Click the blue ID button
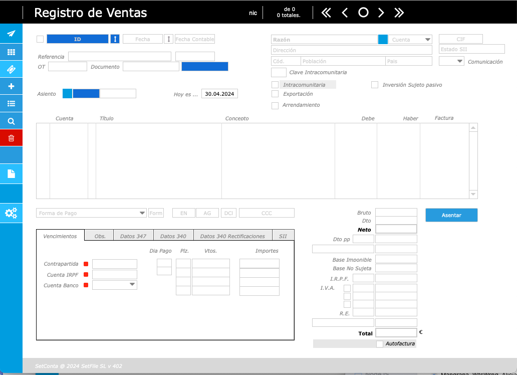 point(77,39)
